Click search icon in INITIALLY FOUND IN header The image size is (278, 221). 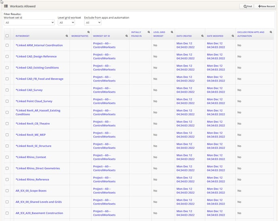149,32
